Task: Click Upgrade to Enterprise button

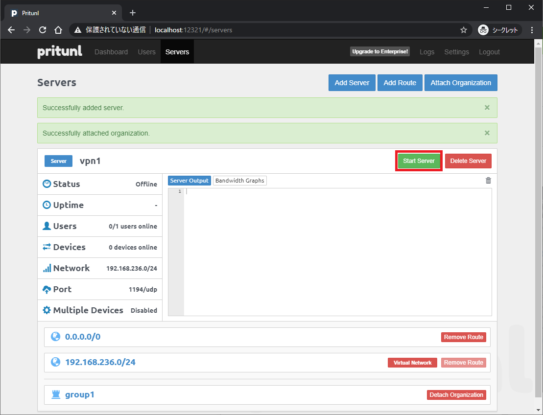Action: tap(380, 51)
